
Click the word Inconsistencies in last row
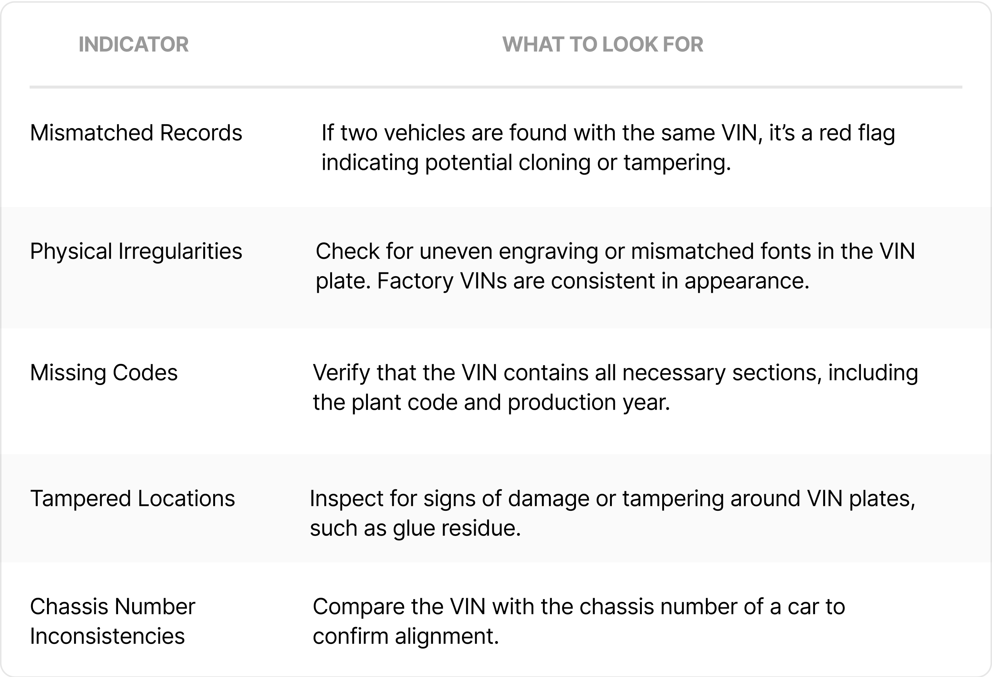click(x=107, y=636)
